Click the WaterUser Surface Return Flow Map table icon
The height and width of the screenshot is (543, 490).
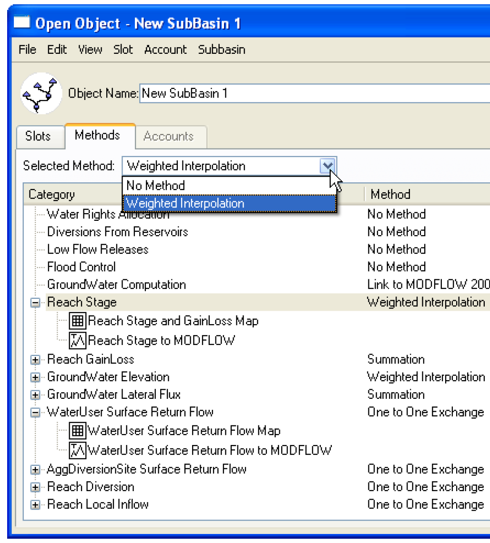pyautogui.click(x=77, y=431)
